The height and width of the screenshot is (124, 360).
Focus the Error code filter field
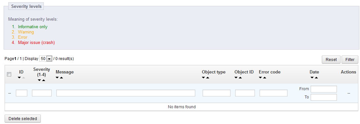pos(273,93)
